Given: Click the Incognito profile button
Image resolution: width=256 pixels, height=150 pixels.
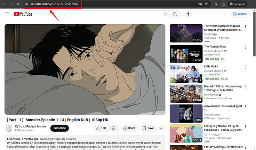Looking at the screenshot, I should [x=237, y=4].
